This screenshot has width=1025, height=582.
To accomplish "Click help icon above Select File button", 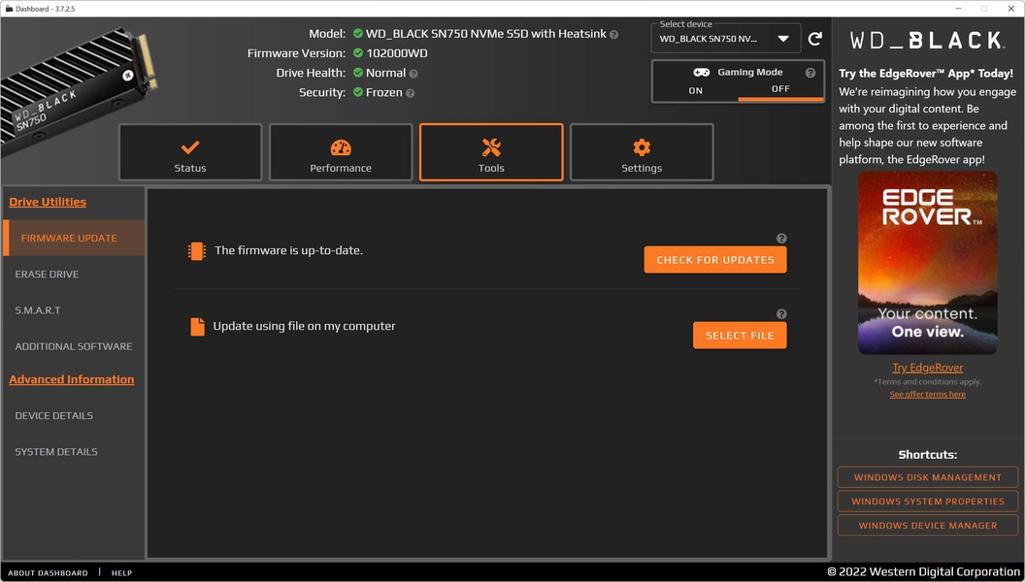I will [x=781, y=314].
